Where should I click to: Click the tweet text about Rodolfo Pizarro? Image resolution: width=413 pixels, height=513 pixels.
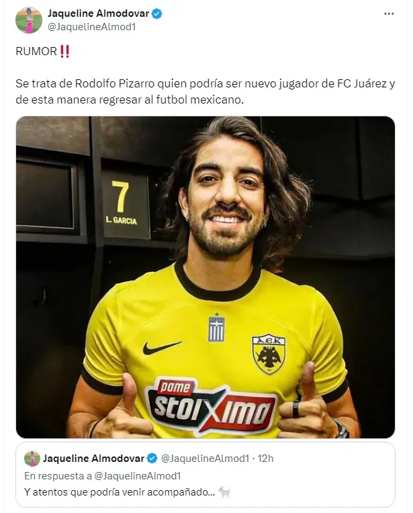click(205, 91)
